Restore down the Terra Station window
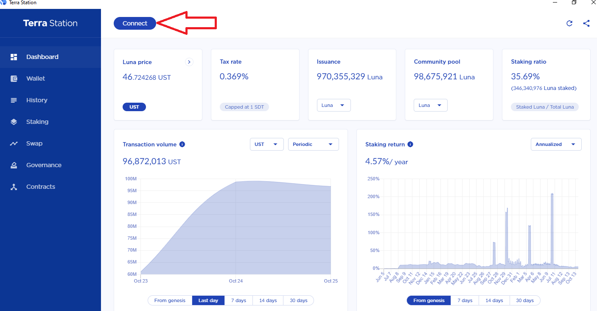This screenshot has width=597, height=311. pos(574,3)
